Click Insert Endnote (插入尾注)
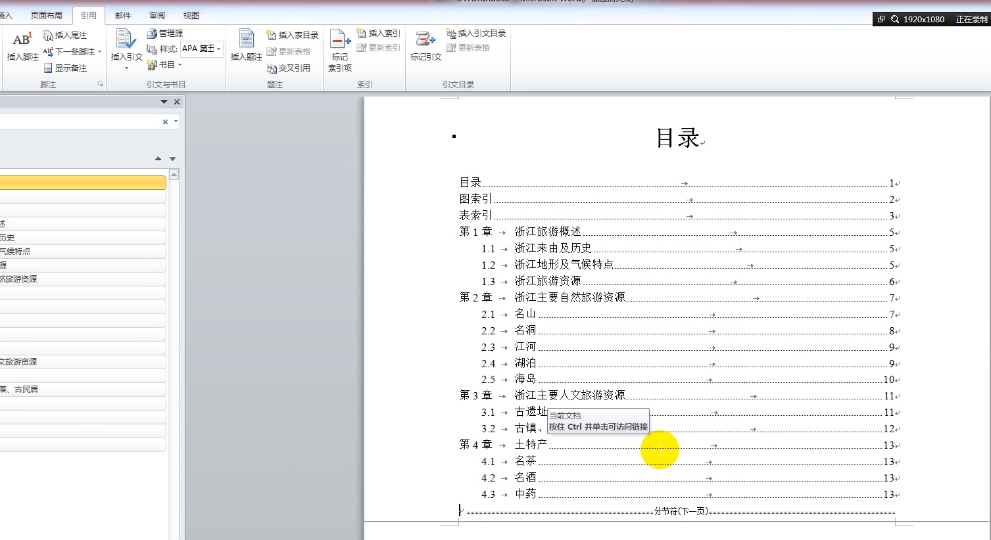Screen dimensions: 991x540 [65, 35]
